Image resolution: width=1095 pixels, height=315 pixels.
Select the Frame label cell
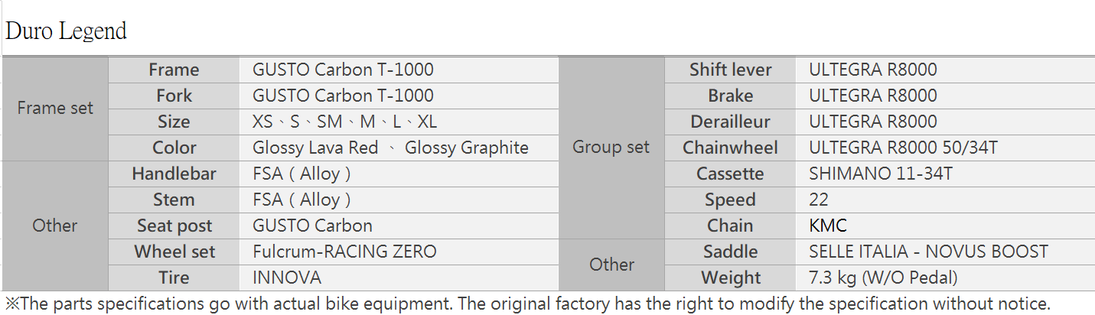tap(174, 70)
